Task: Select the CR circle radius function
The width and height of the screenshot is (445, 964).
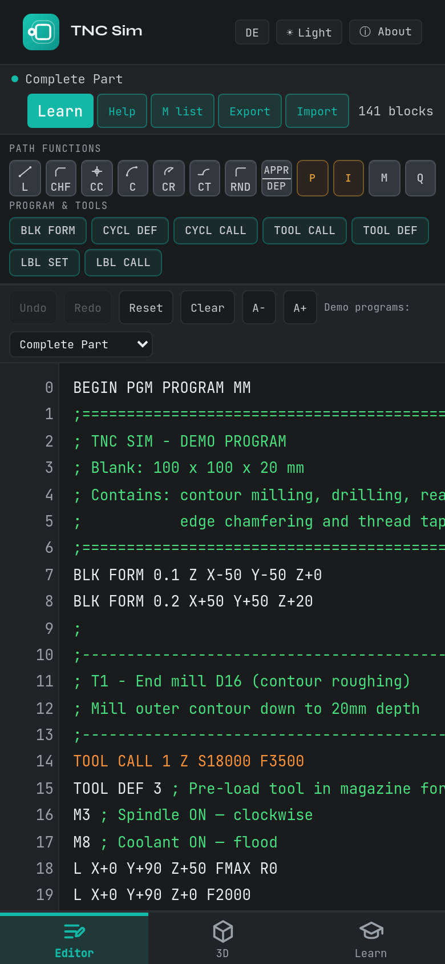Action: [169, 178]
